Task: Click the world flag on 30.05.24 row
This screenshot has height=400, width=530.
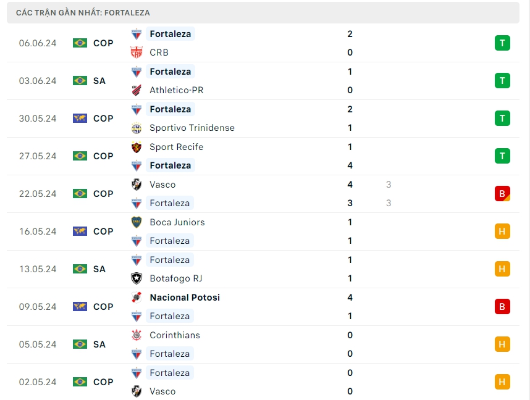Action: tap(80, 119)
